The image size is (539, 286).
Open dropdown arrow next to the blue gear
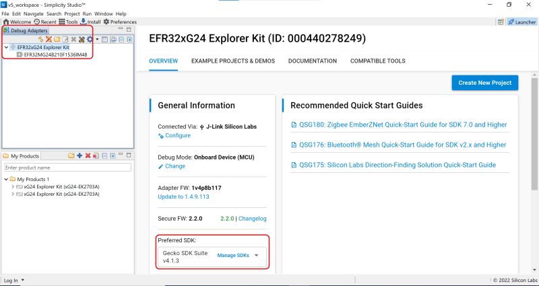tap(97, 40)
